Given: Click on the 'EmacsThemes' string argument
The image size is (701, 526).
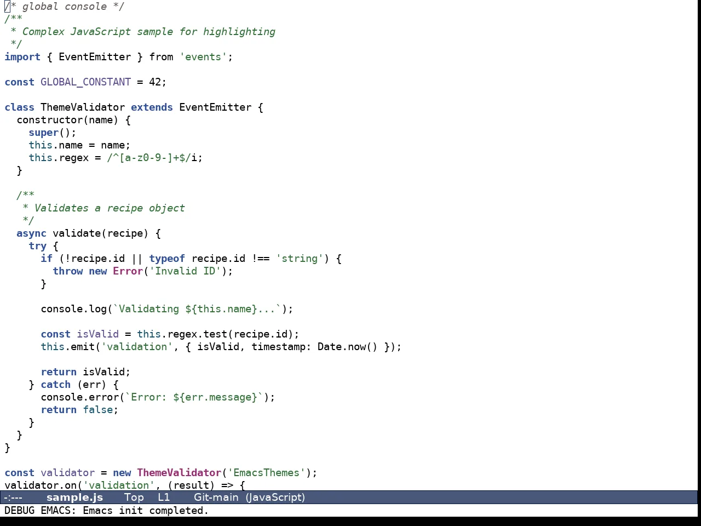Looking at the screenshot, I should [x=266, y=473].
